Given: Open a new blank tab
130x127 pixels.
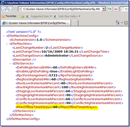Looking at the screenshot, I should (x=74, y=23).
